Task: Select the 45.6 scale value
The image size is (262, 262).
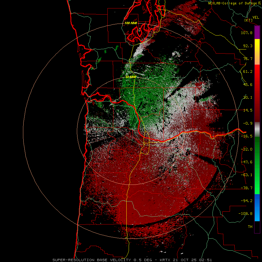Action: (248, 84)
